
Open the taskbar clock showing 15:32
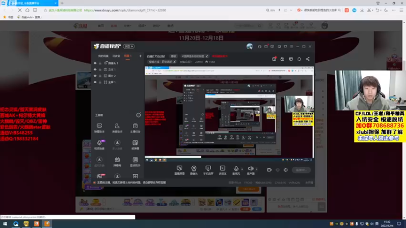point(387,224)
